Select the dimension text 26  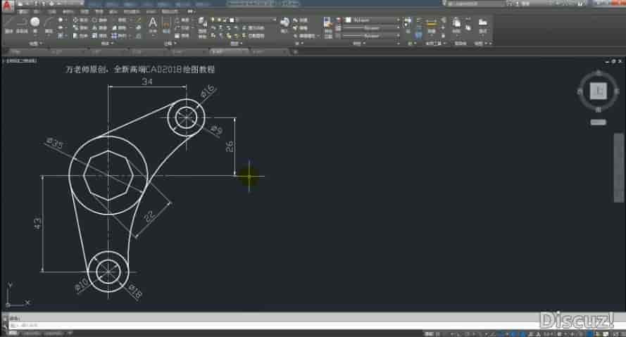(x=229, y=146)
